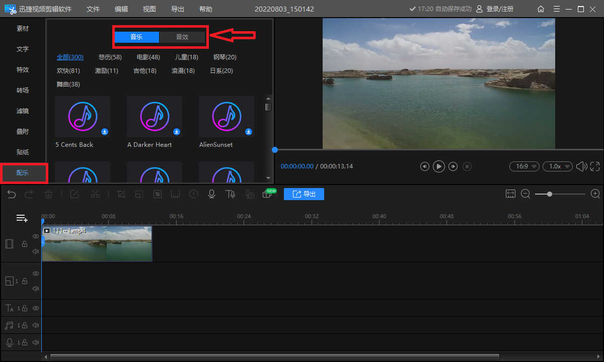
Task: Click the timeline zoom slider handle
Action: click(x=550, y=194)
